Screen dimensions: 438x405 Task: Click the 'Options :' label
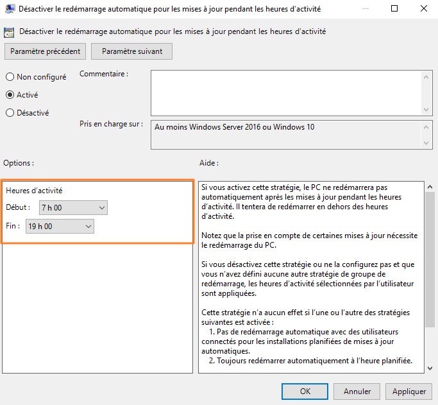19,163
